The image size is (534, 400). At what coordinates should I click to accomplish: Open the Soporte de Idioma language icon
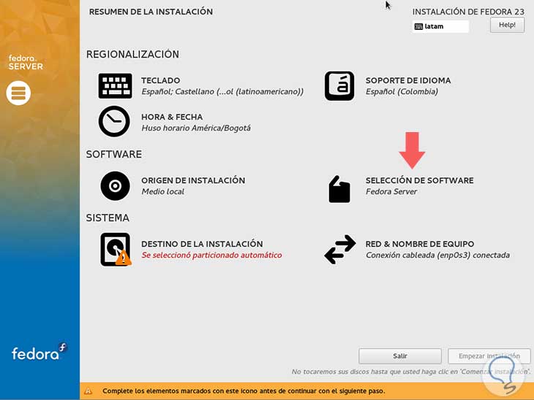click(339, 86)
